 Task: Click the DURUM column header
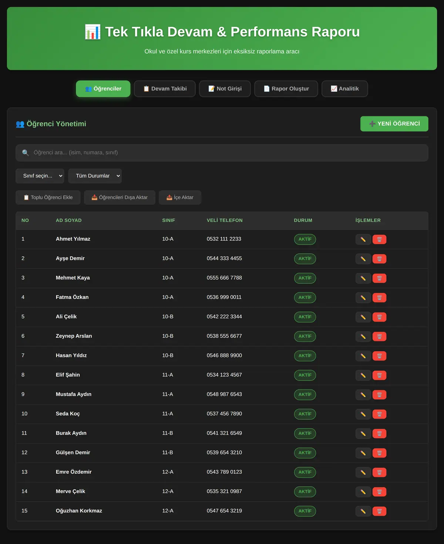point(303,220)
